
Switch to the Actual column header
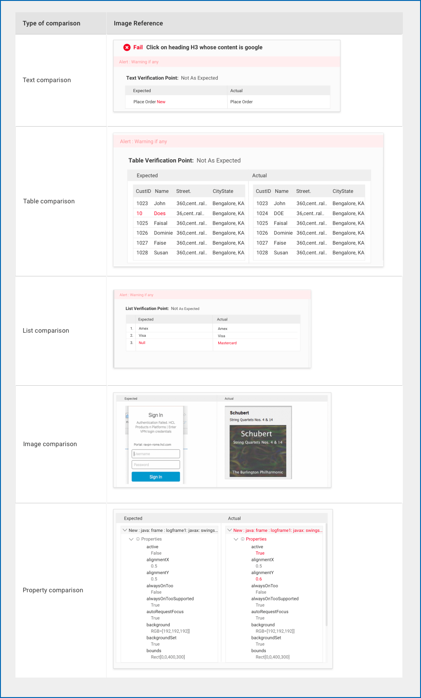(x=235, y=518)
